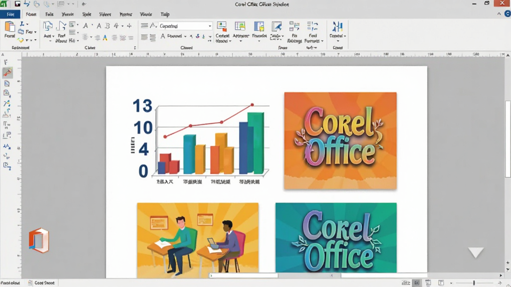Open the 'Fourerd' style dropdown arrow
Viewport: 511px width, 287px height.
click(x=186, y=36)
